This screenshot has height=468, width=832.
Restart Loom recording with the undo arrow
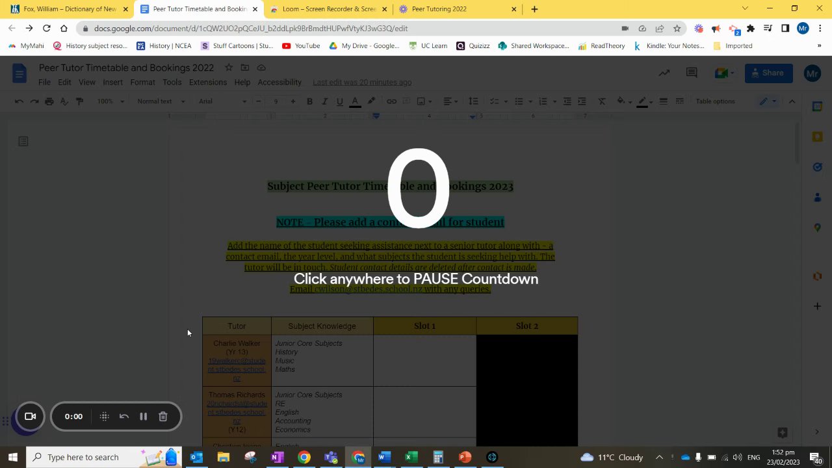[x=124, y=417]
